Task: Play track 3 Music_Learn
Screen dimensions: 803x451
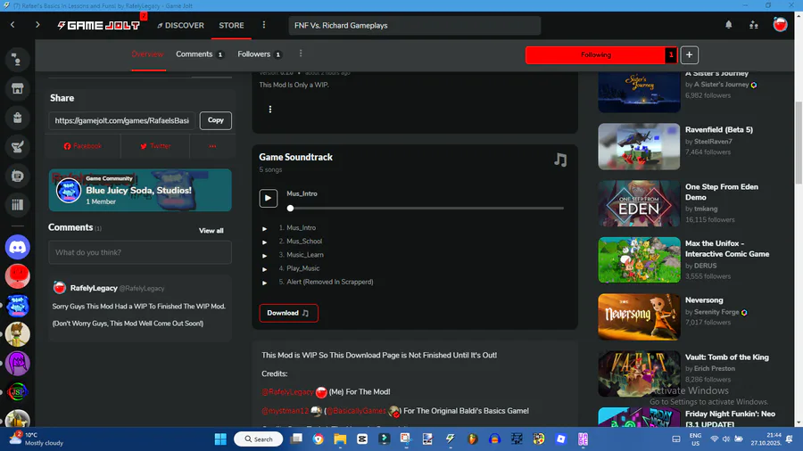Action: click(265, 256)
